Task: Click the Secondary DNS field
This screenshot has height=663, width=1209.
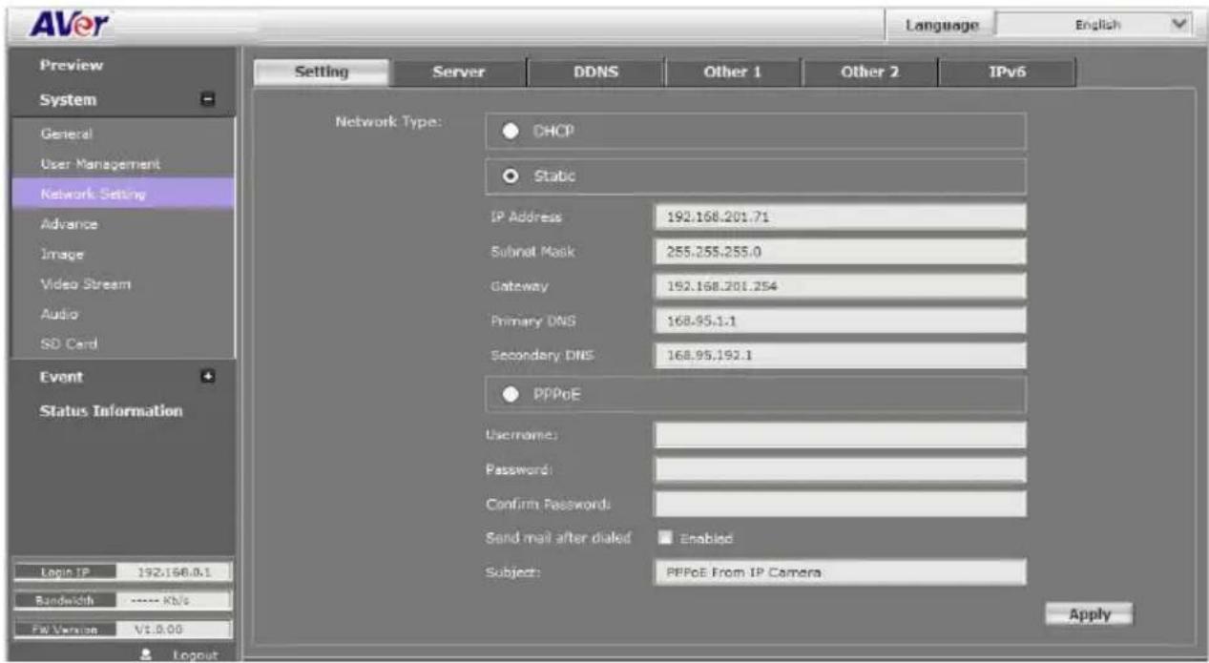Action: coord(840,355)
